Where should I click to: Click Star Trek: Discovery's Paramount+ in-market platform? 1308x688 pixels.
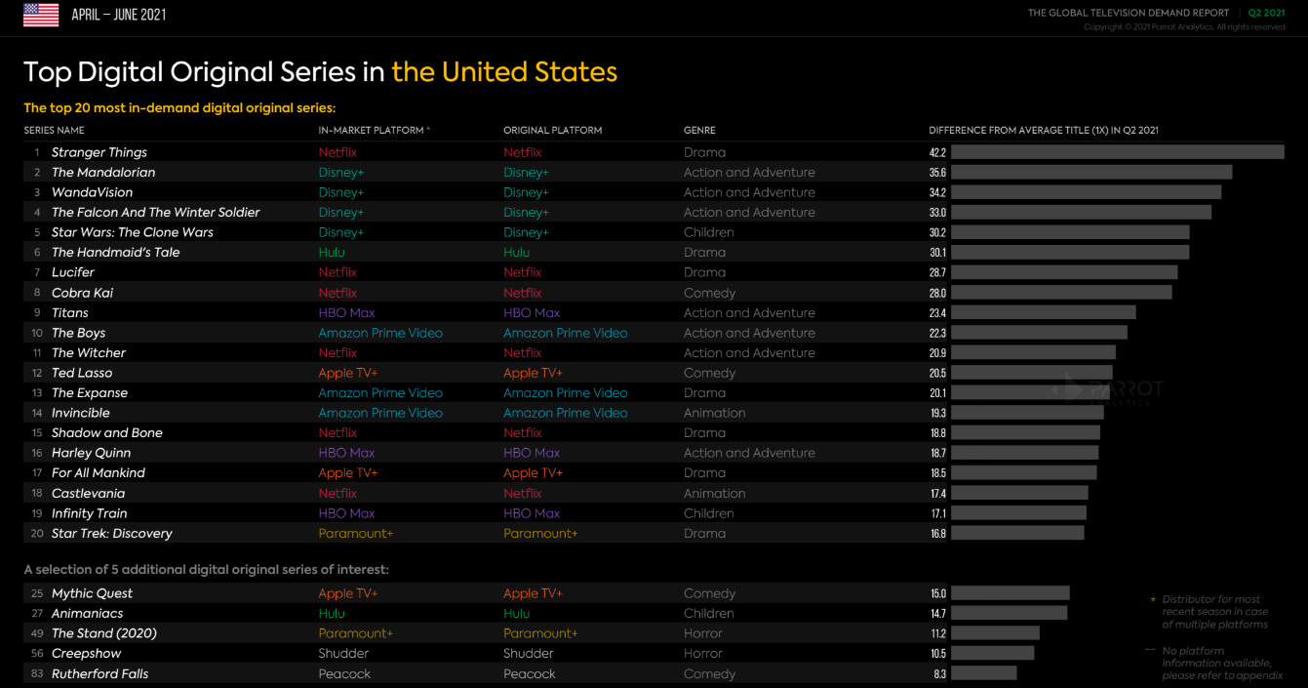(355, 534)
